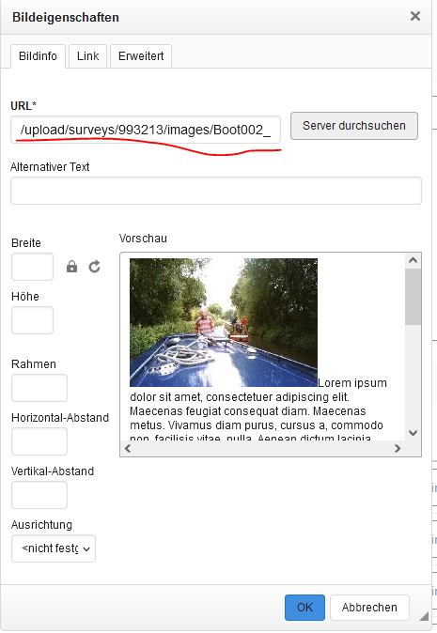Switch to the Bildinfo tab
The image size is (437, 633).
pyautogui.click(x=38, y=56)
